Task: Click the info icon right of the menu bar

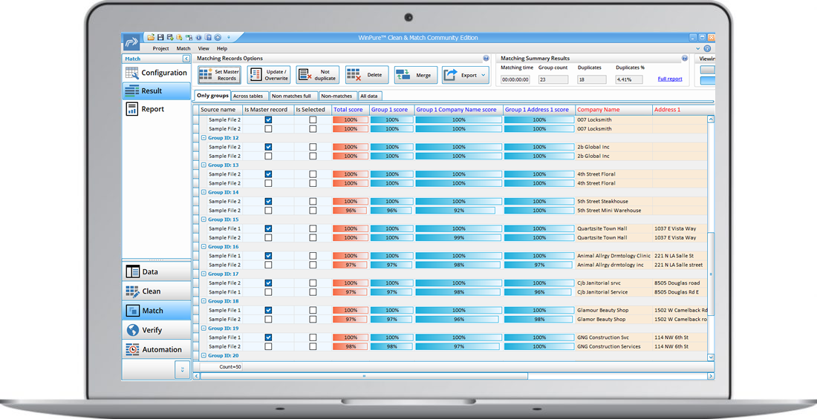Action: click(707, 48)
